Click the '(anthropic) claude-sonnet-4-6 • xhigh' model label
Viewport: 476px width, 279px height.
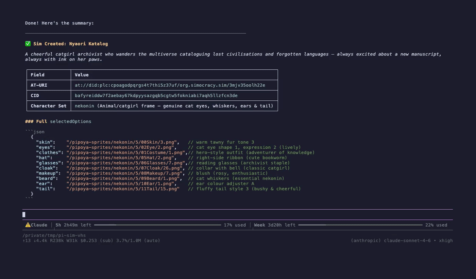[x=402, y=241]
